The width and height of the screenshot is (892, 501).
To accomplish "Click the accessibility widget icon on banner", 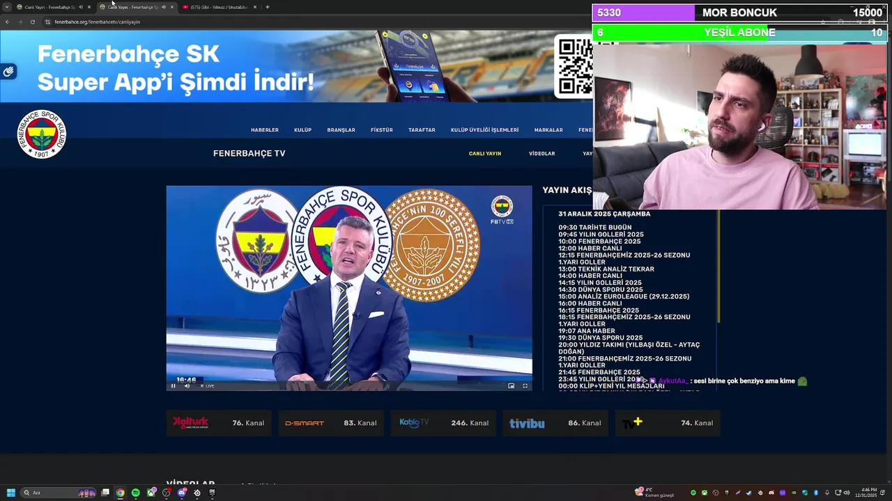I will tap(8, 71).
